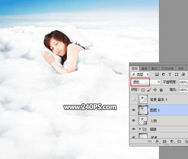The height and width of the screenshot is (159, 188).
Task: Select group named 褶皱
Action: click(153, 129)
